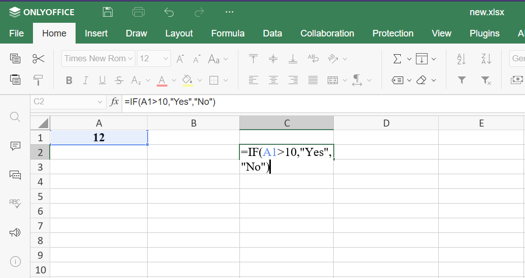Apply the yellow fill color

(188, 81)
